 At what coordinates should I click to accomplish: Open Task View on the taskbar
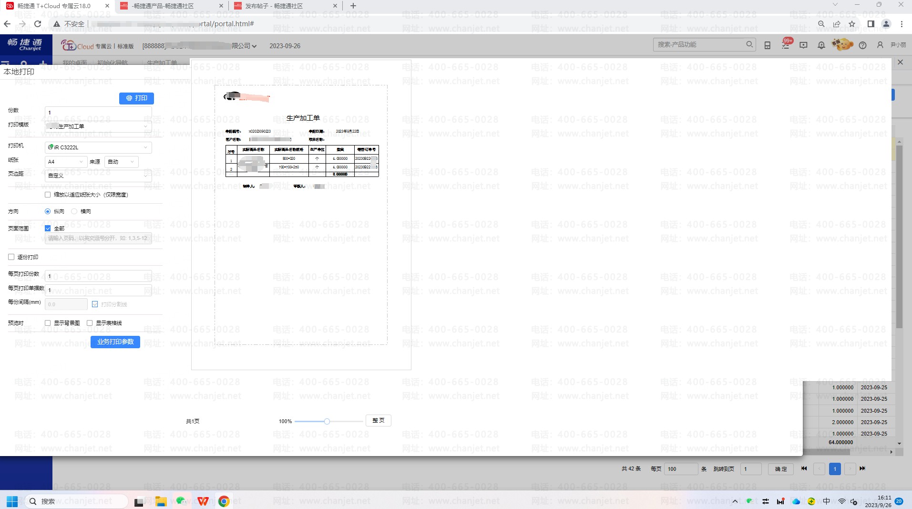[139, 502]
